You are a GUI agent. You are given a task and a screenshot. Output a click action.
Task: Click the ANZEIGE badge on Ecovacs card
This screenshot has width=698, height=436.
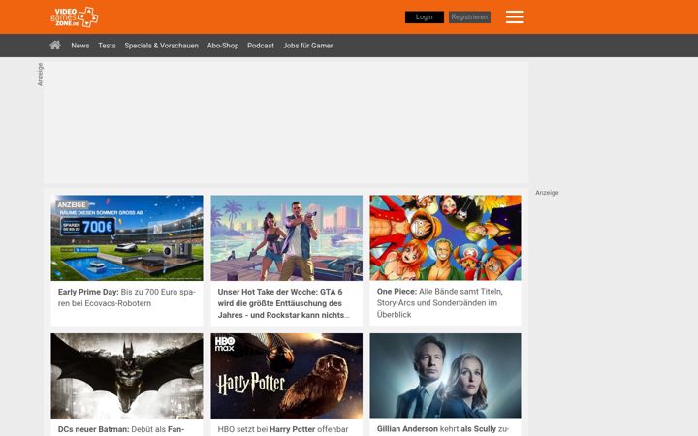point(72,204)
